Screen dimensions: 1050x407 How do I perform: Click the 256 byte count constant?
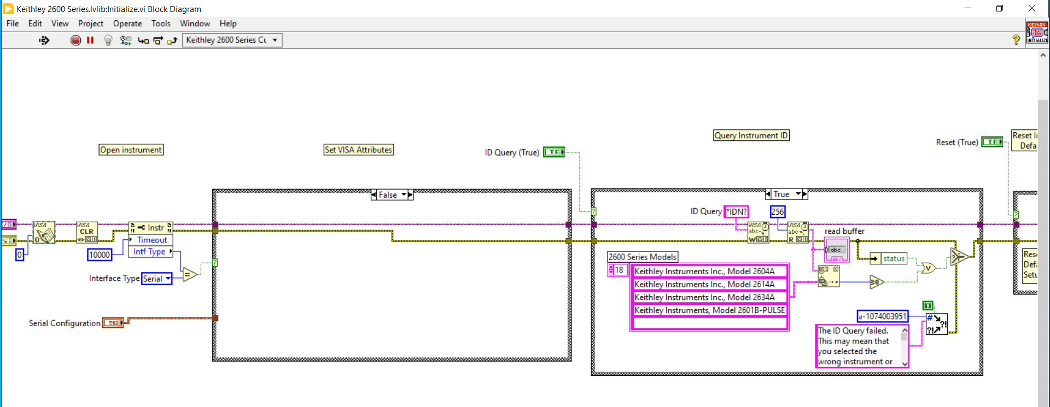tap(778, 211)
